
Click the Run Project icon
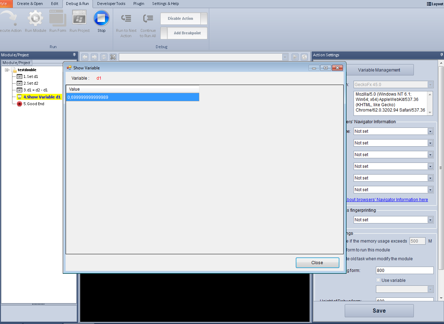click(x=79, y=18)
